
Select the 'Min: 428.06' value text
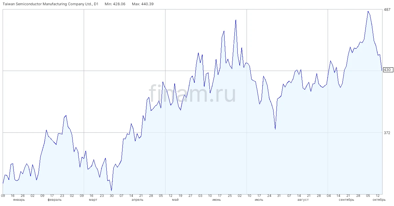[116, 4]
